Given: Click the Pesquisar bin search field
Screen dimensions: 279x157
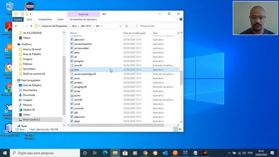Looking at the screenshot, I should 157,26.
